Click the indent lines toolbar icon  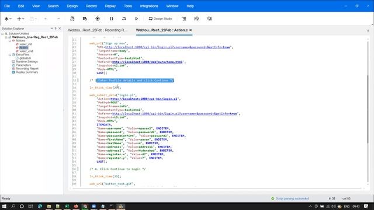184,19
